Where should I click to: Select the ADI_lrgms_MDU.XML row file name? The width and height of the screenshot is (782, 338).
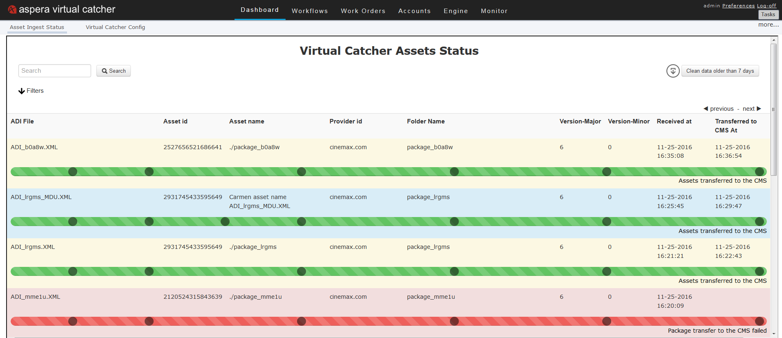tap(41, 197)
